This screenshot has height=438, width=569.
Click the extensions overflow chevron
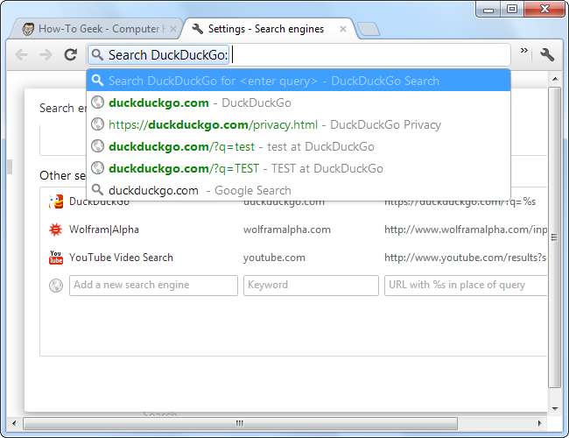524,52
